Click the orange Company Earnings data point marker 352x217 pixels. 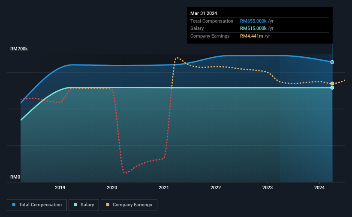[x=332, y=84]
